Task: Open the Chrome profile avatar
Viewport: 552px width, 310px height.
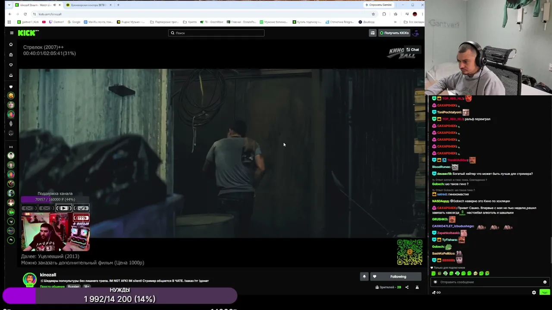Action: click(415, 14)
